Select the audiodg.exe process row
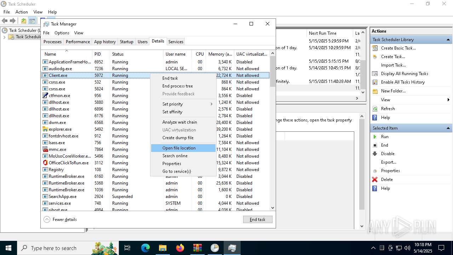This screenshot has width=453, height=255. [155, 69]
